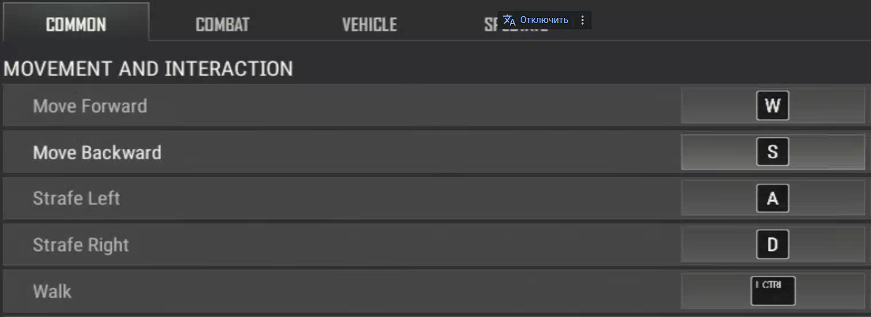Click the binding slot around the CTRL key
This screenshot has width=871, height=317.
(x=773, y=291)
